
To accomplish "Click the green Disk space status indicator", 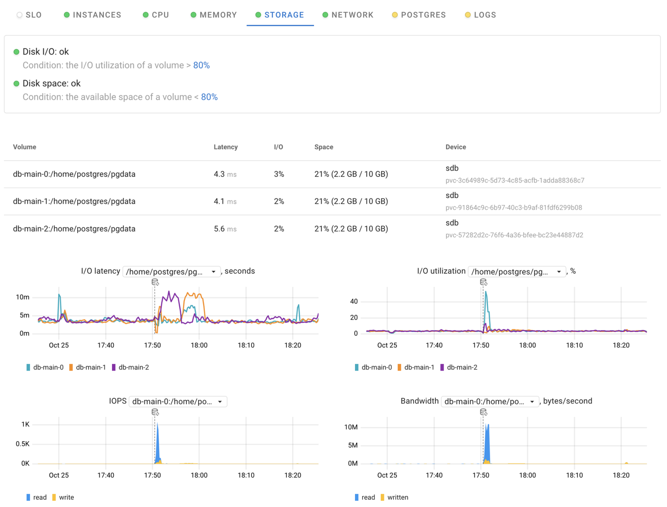I will click(17, 83).
